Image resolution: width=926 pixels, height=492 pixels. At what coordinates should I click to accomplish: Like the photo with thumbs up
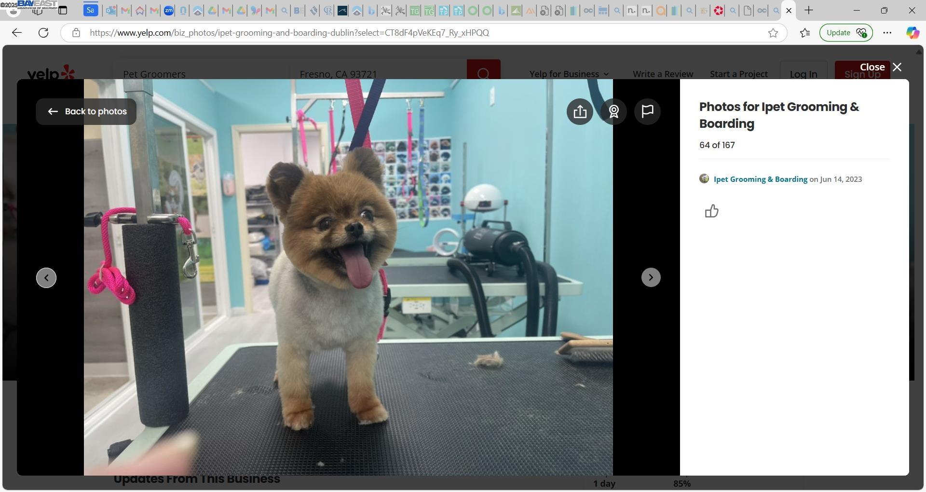pyautogui.click(x=711, y=211)
